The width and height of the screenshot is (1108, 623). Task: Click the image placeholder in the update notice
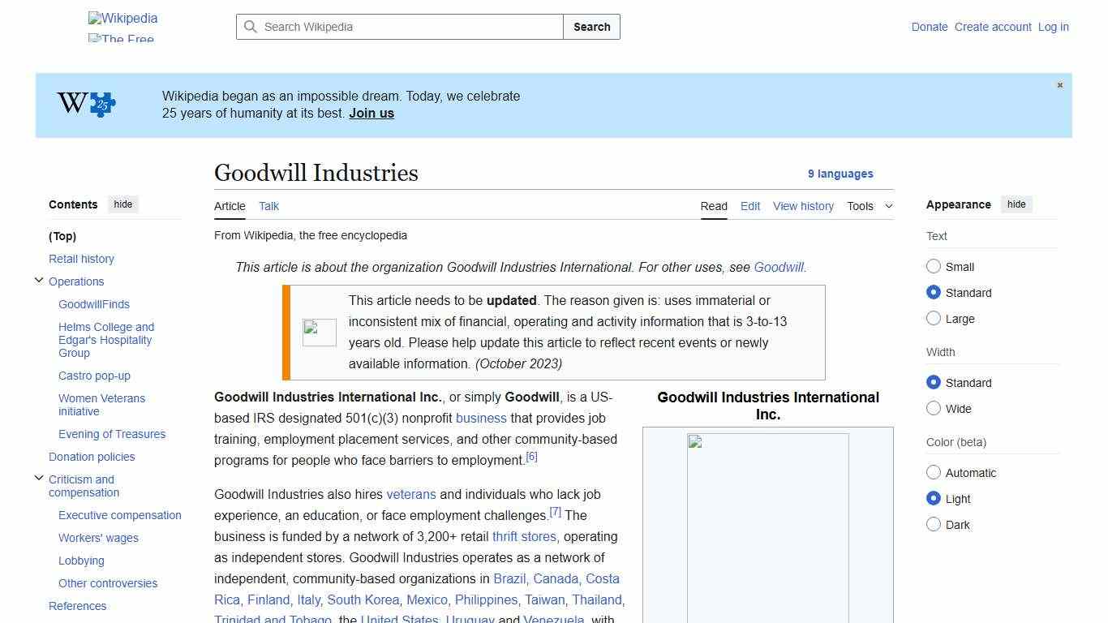319,332
